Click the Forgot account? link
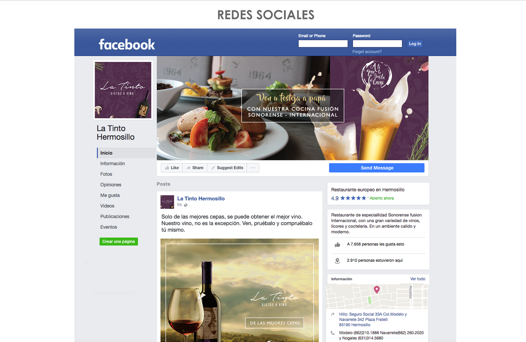Viewport: 526px width, 342px height. [x=367, y=52]
